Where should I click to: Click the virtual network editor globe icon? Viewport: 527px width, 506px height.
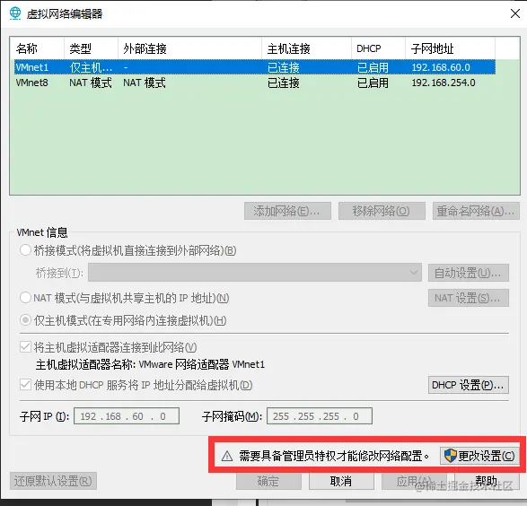pos(15,13)
